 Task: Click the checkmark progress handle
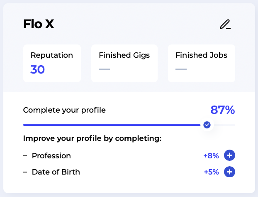click(x=207, y=125)
